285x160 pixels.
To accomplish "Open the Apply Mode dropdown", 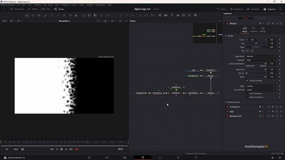I will tap(261, 56).
